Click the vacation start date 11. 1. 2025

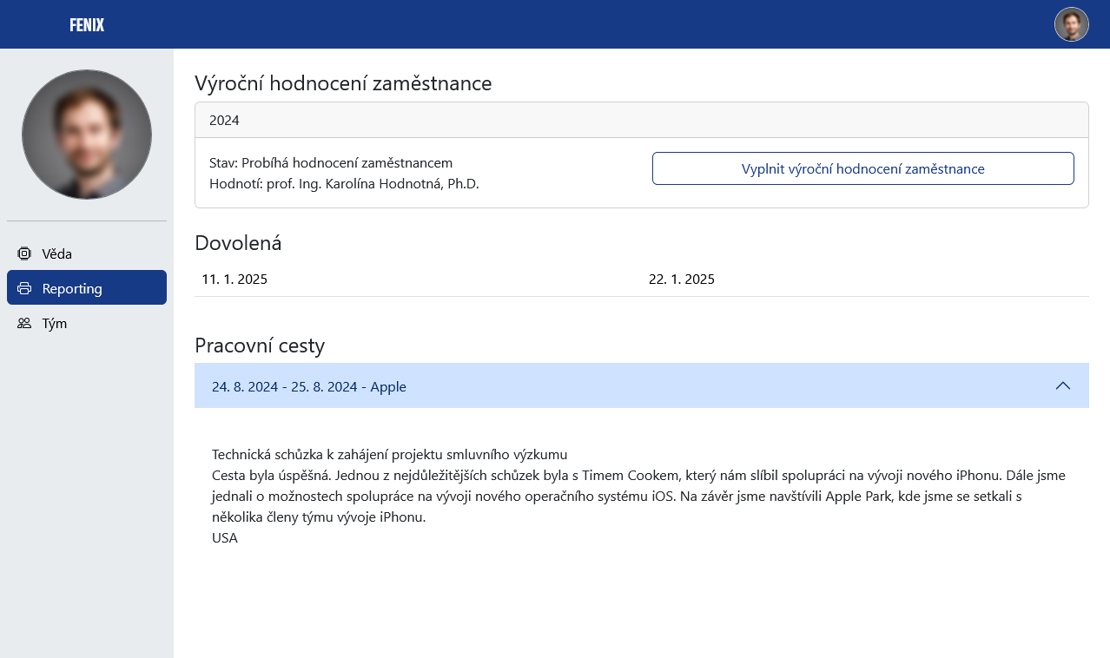pos(235,279)
